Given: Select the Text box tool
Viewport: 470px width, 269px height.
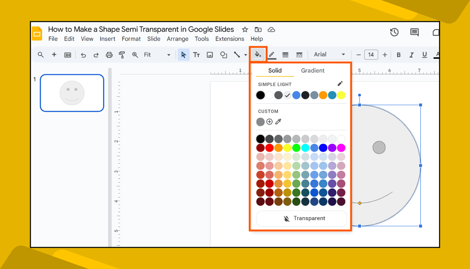Looking at the screenshot, I should (x=196, y=54).
